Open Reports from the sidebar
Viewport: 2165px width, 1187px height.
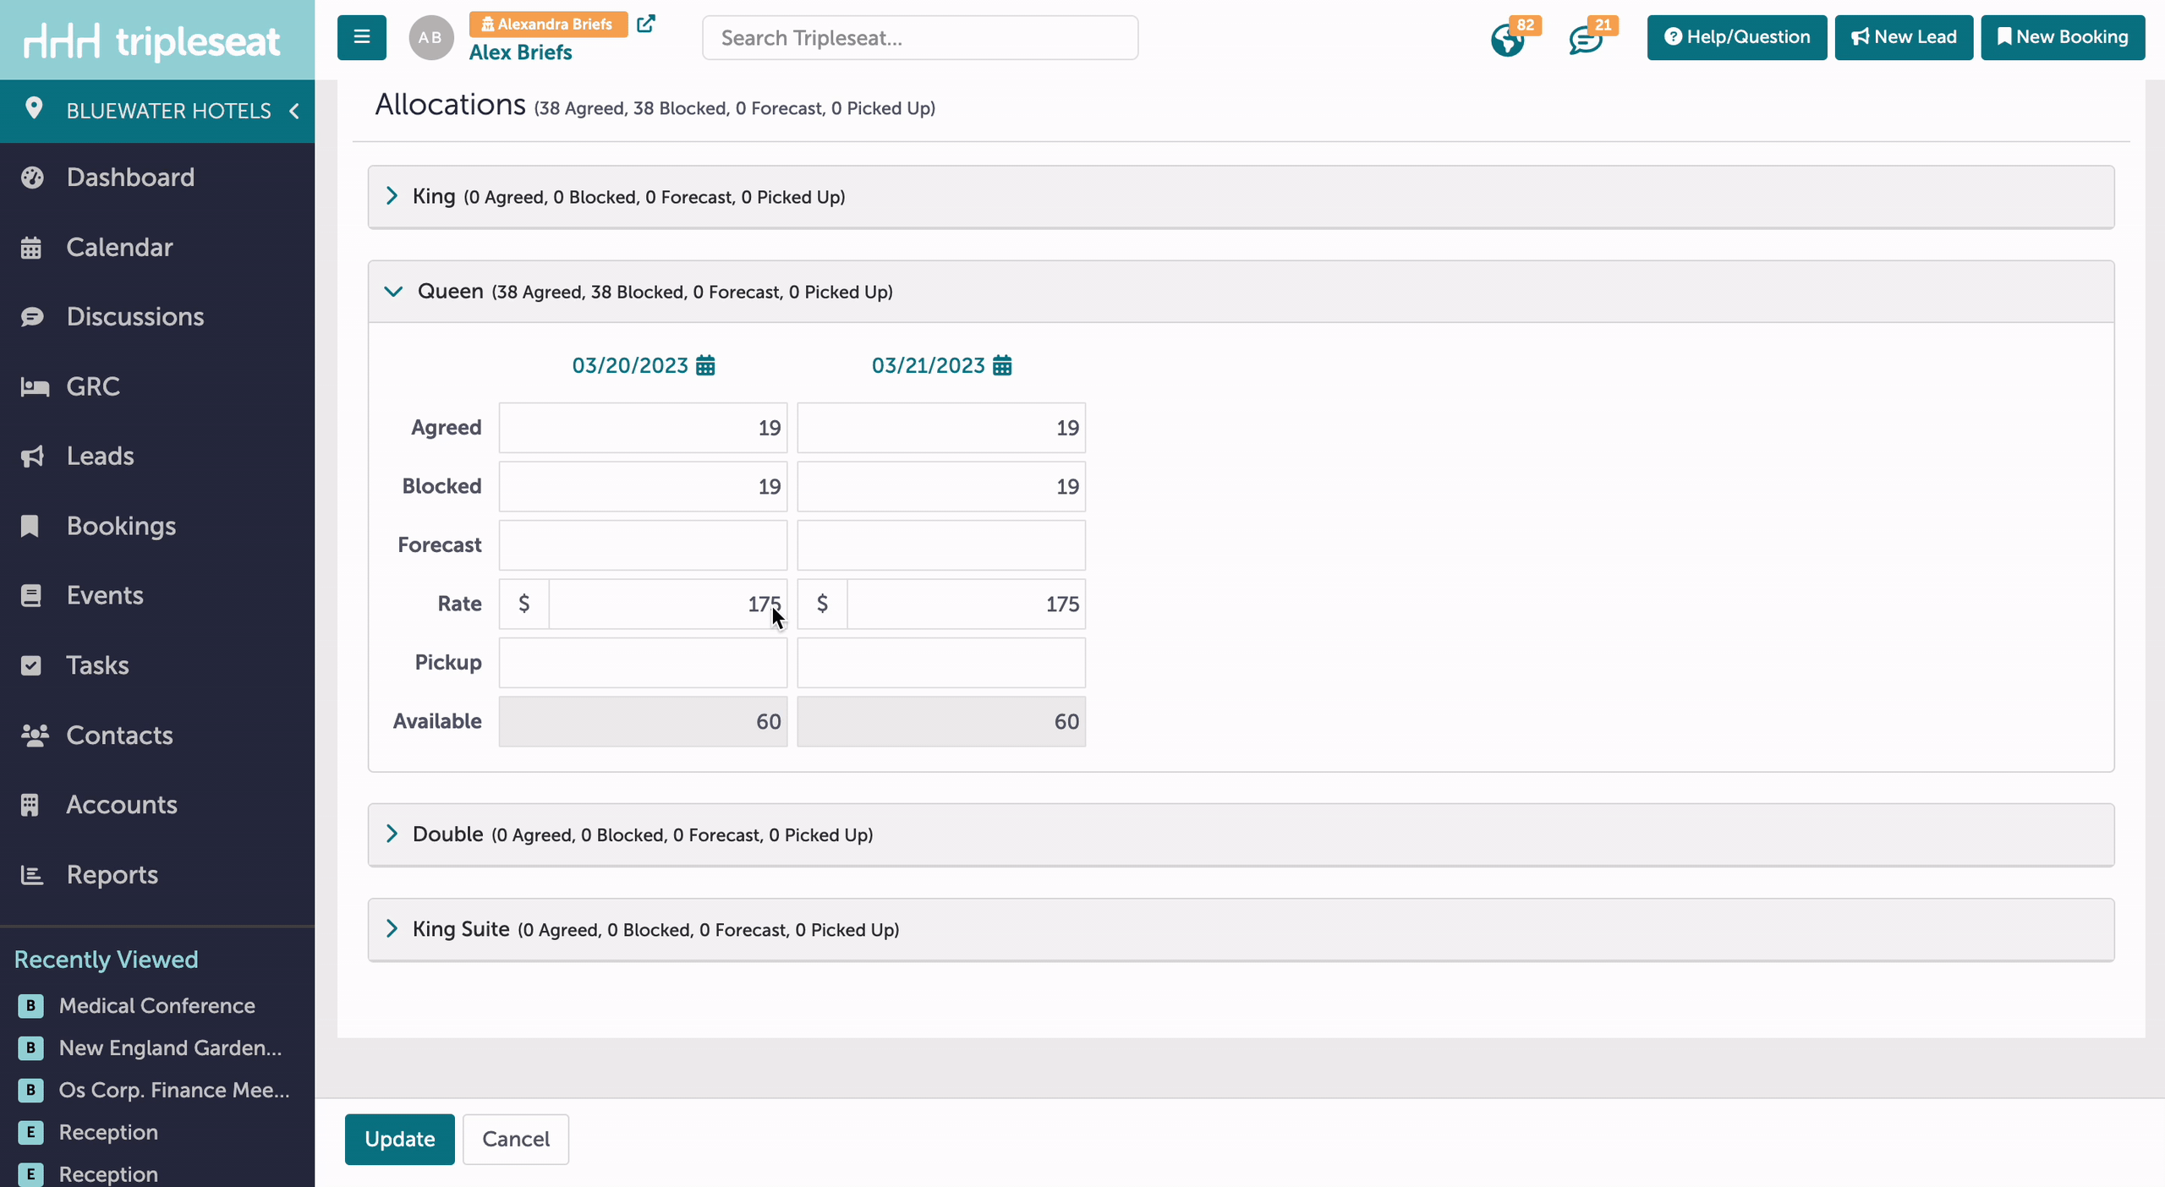pos(112,875)
